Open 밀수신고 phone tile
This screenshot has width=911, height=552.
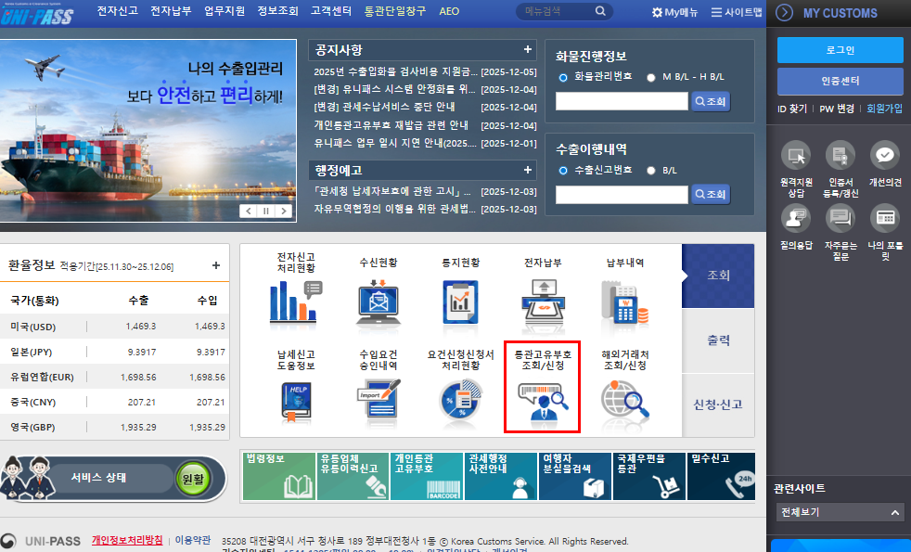[721, 477]
